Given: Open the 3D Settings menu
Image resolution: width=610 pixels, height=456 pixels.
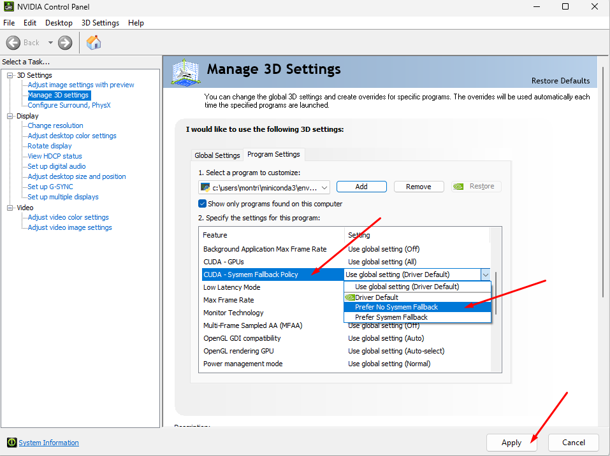Looking at the screenshot, I should [x=100, y=23].
